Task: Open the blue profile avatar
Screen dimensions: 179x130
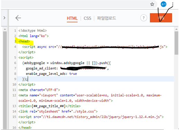Action: tap(163, 4)
